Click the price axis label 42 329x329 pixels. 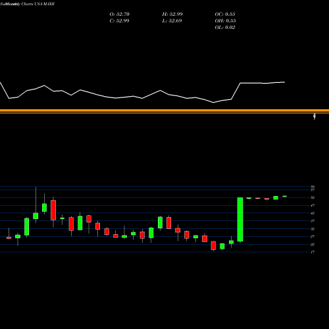pyautogui.click(x=313, y=213)
